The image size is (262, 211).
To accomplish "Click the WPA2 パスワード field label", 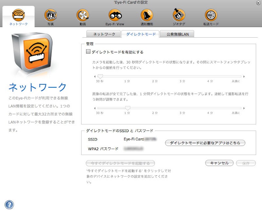I will tap(103, 149).
